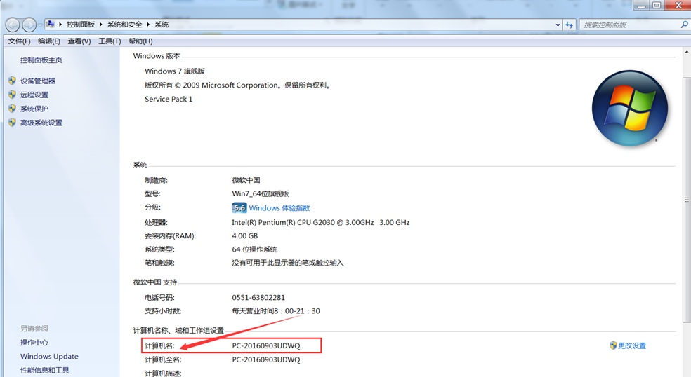This screenshot has height=377, width=691.
Task: Click the scrollbar up arrow
Action: [687, 53]
